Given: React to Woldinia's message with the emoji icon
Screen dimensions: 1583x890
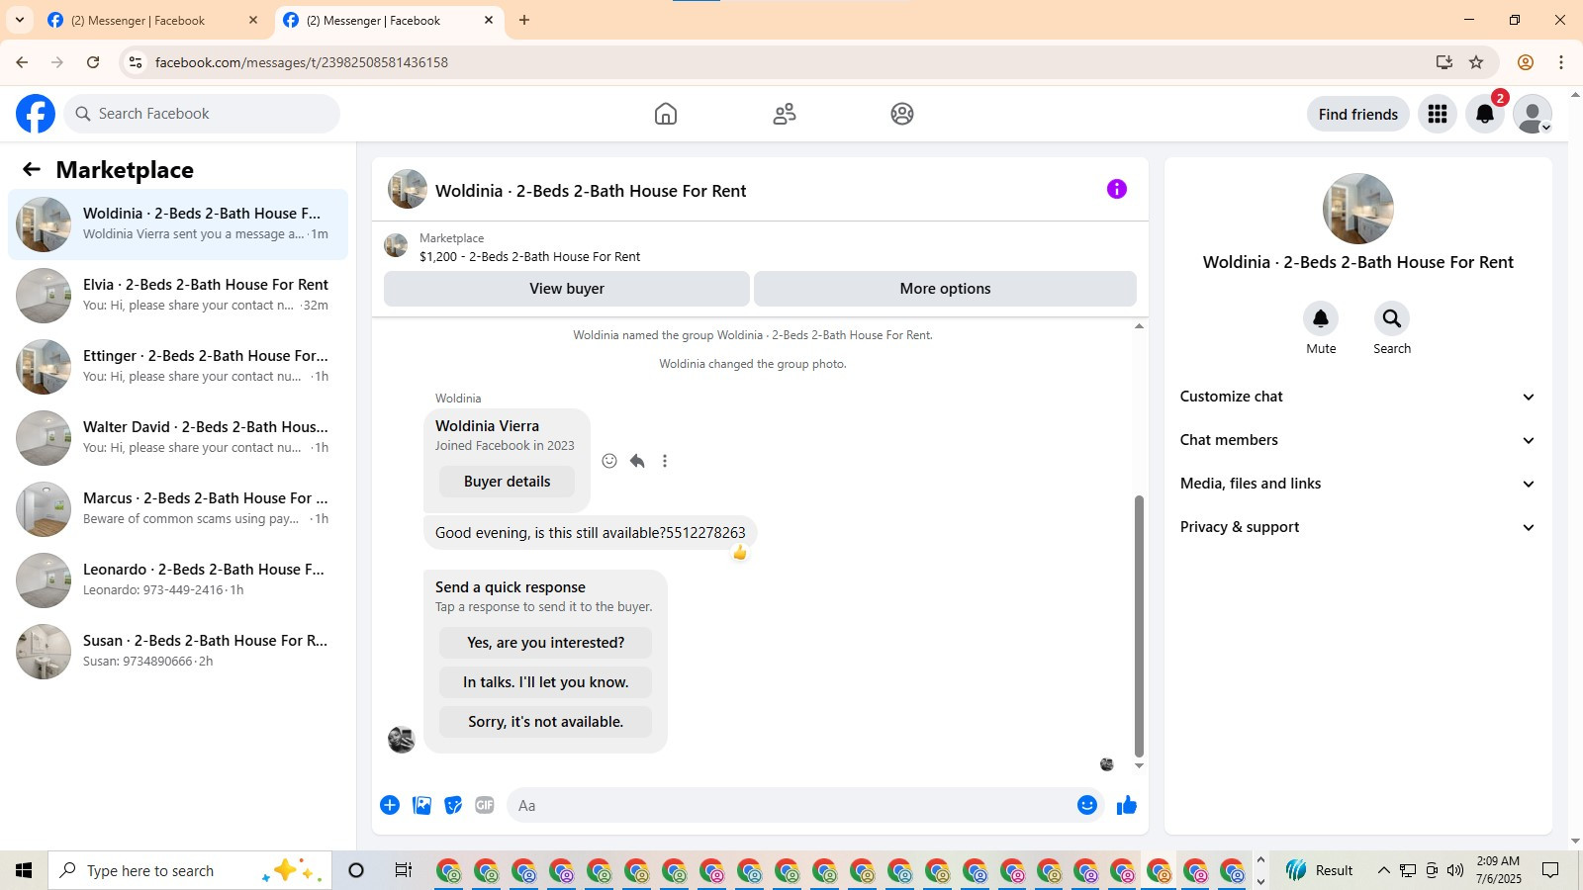Looking at the screenshot, I should (x=609, y=461).
